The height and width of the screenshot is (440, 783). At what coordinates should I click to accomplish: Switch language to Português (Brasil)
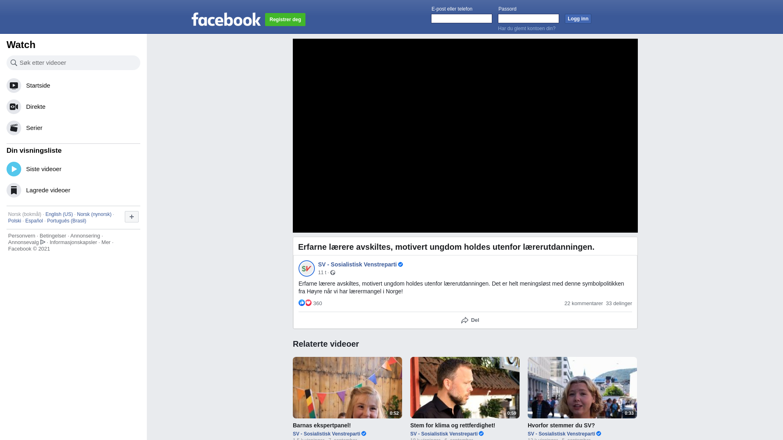point(66,221)
